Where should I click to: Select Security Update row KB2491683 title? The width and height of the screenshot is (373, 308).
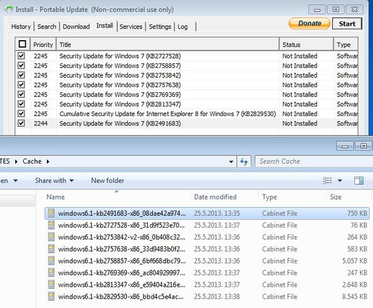point(120,124)
